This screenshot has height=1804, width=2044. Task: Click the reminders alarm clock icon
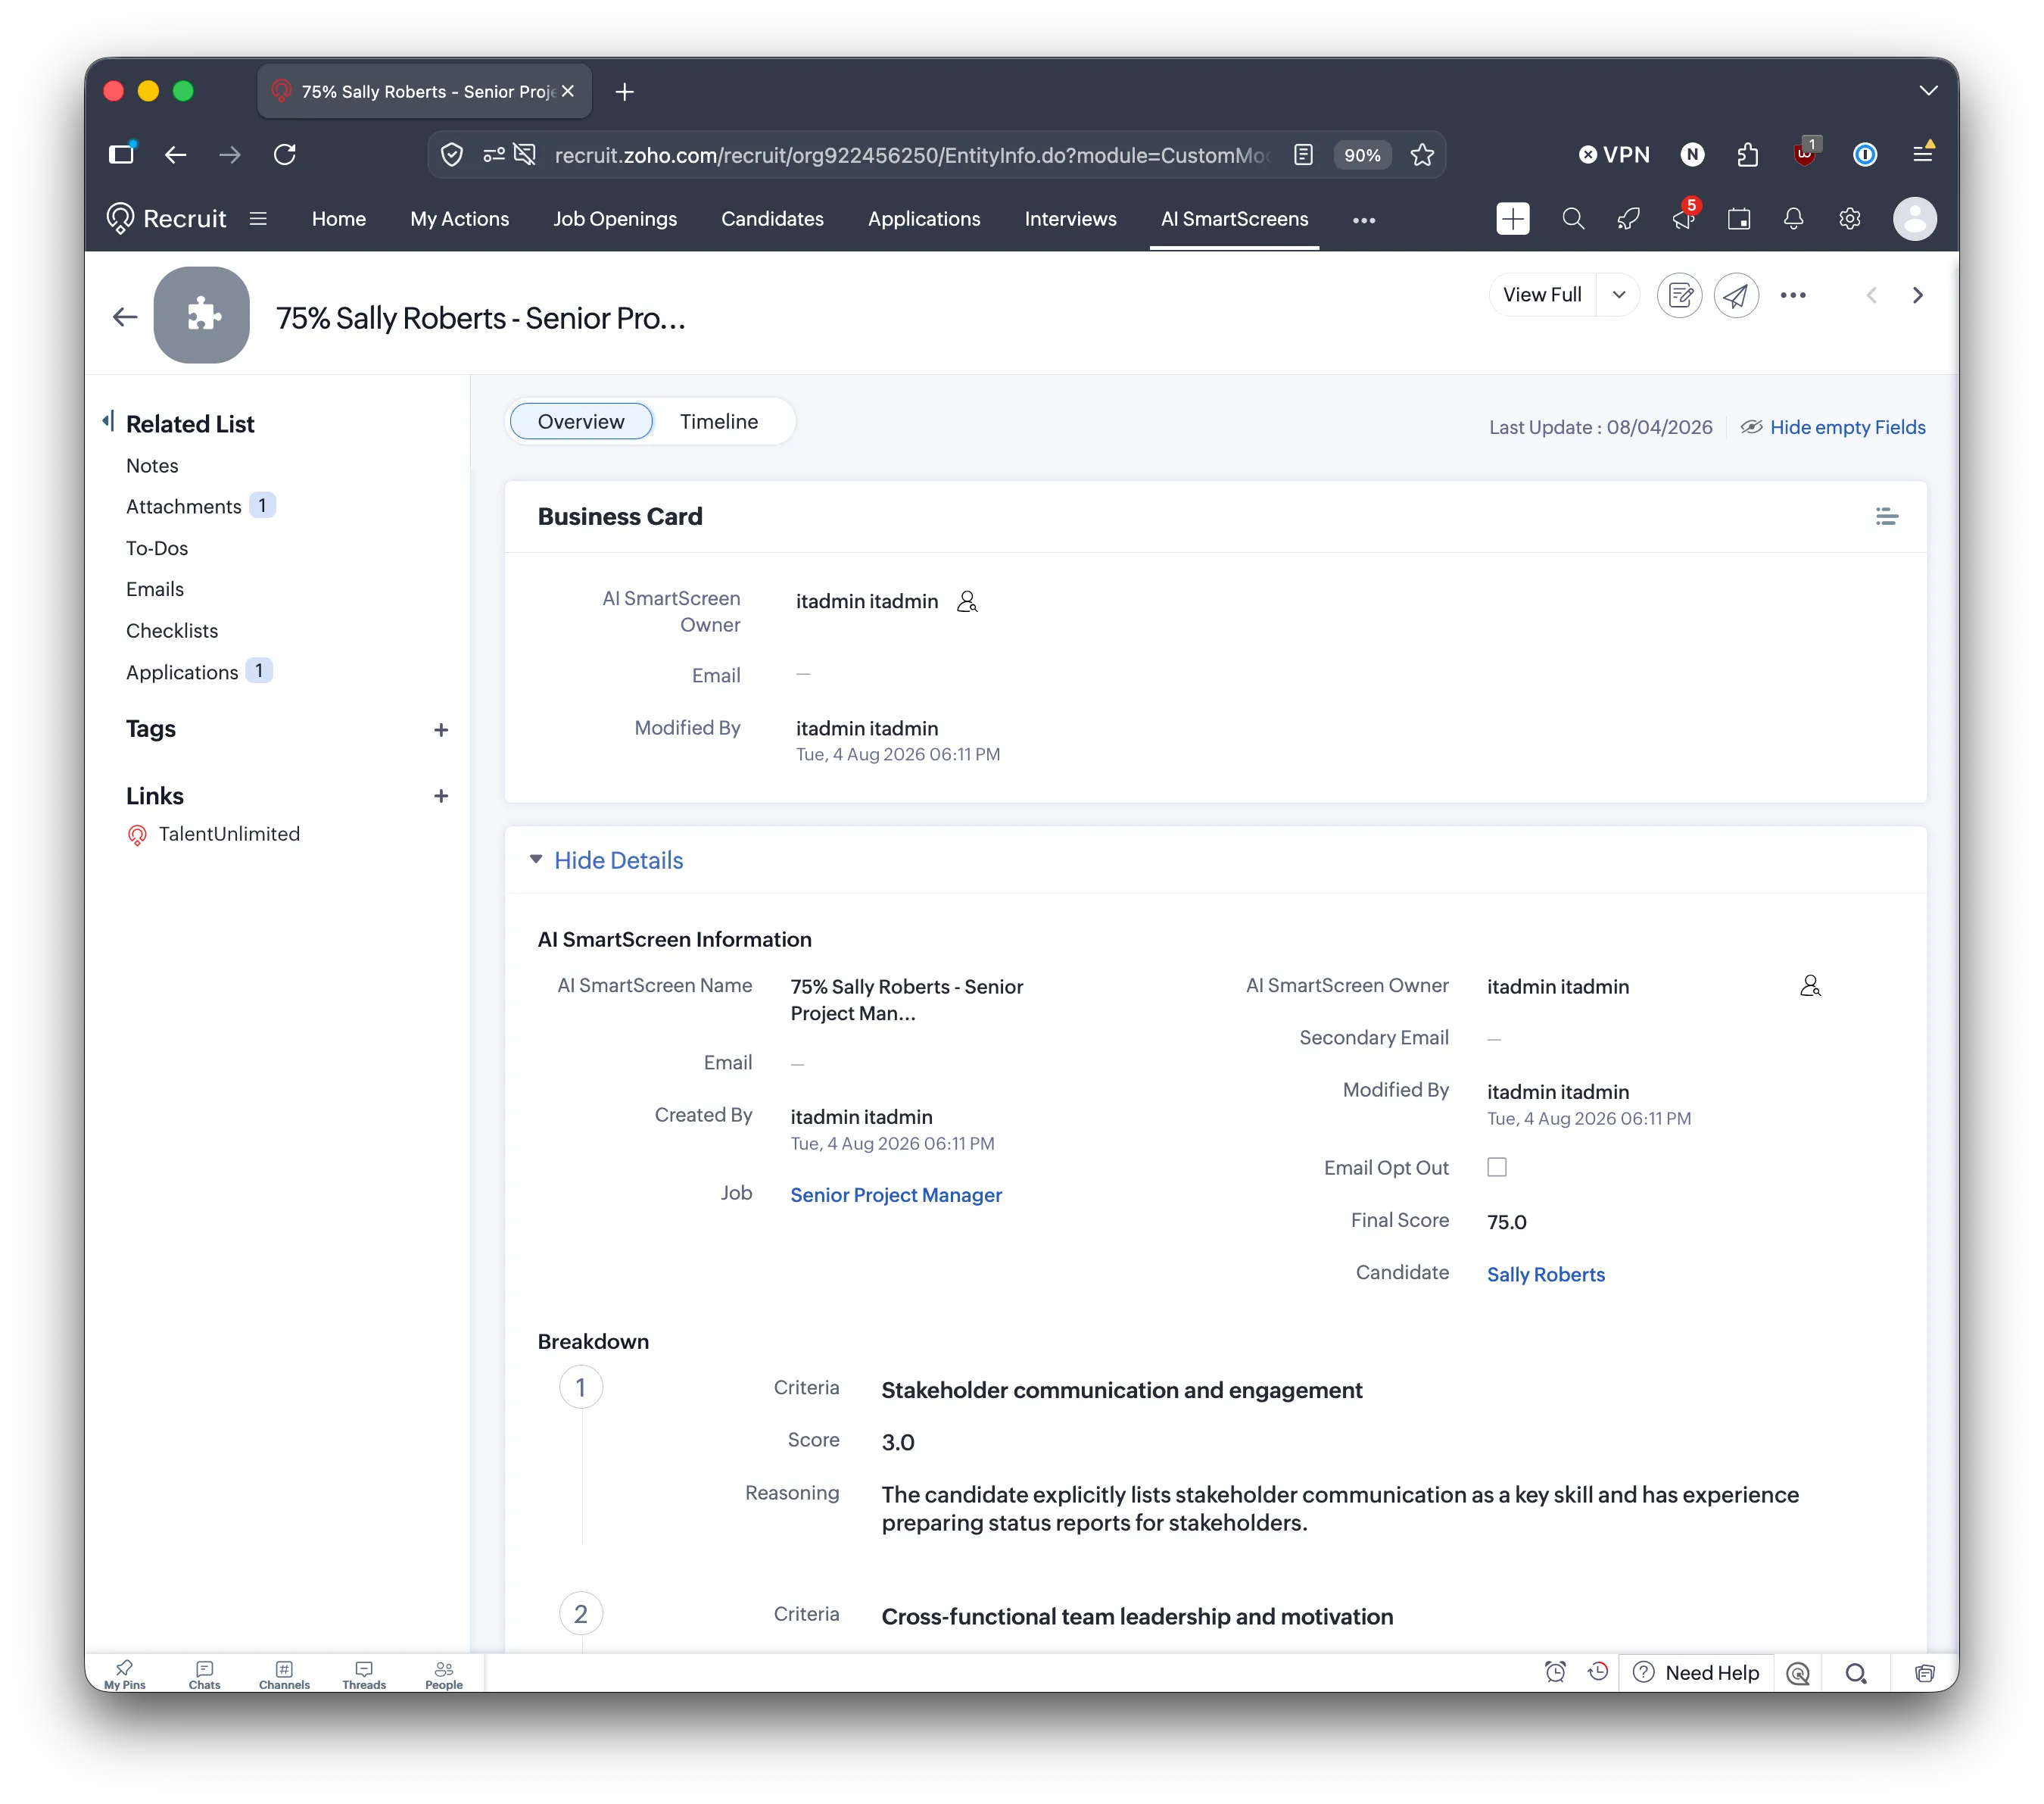coord(1555,1672)
